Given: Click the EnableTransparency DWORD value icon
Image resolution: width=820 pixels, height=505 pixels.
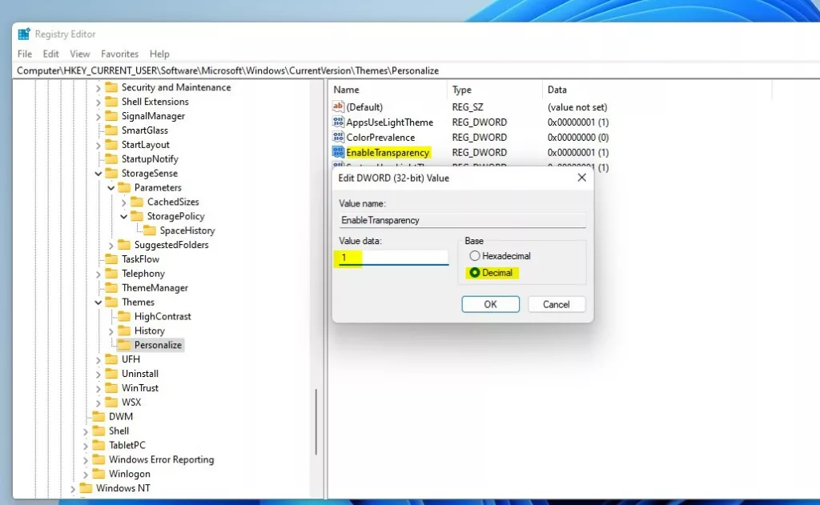Looking at the screenshot, I should click(x=338, y=152).
